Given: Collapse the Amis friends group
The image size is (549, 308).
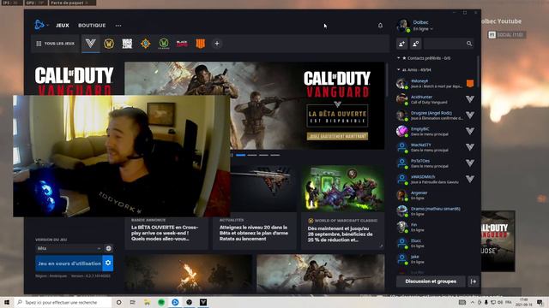Looking at the screenshot, I should [398, 70].
